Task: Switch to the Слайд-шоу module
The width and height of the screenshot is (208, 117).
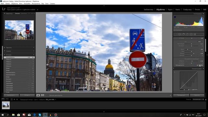Action: coord(187,9)
